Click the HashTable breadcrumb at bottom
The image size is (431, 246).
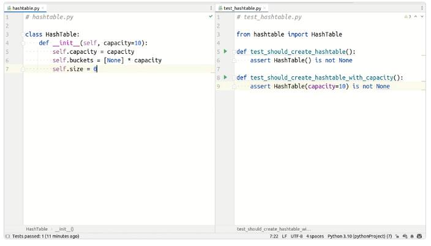[x=37, y=229]
